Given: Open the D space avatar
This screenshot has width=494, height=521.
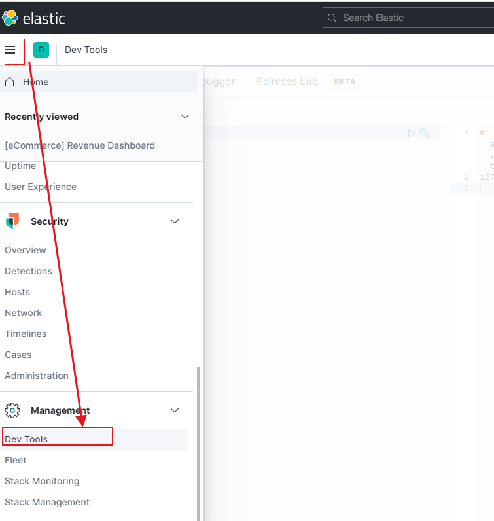Looking at the screenshot, I should [41, 50].
